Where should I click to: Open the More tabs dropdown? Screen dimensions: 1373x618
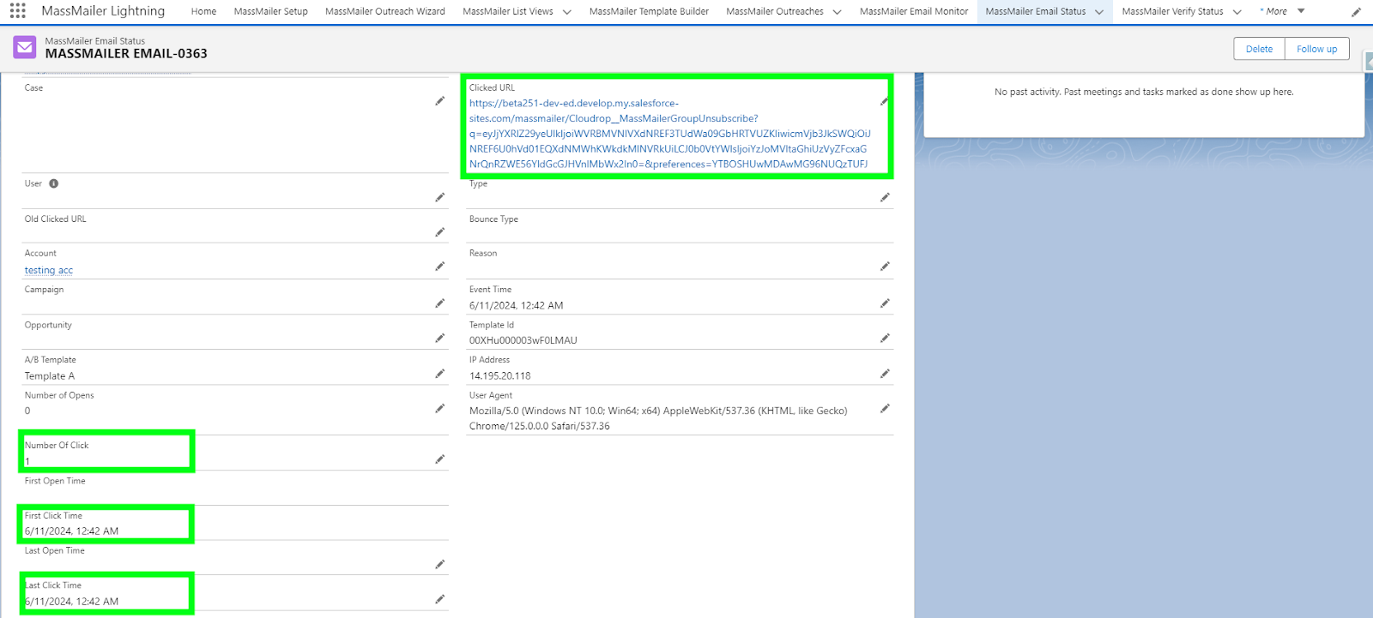1282,11
